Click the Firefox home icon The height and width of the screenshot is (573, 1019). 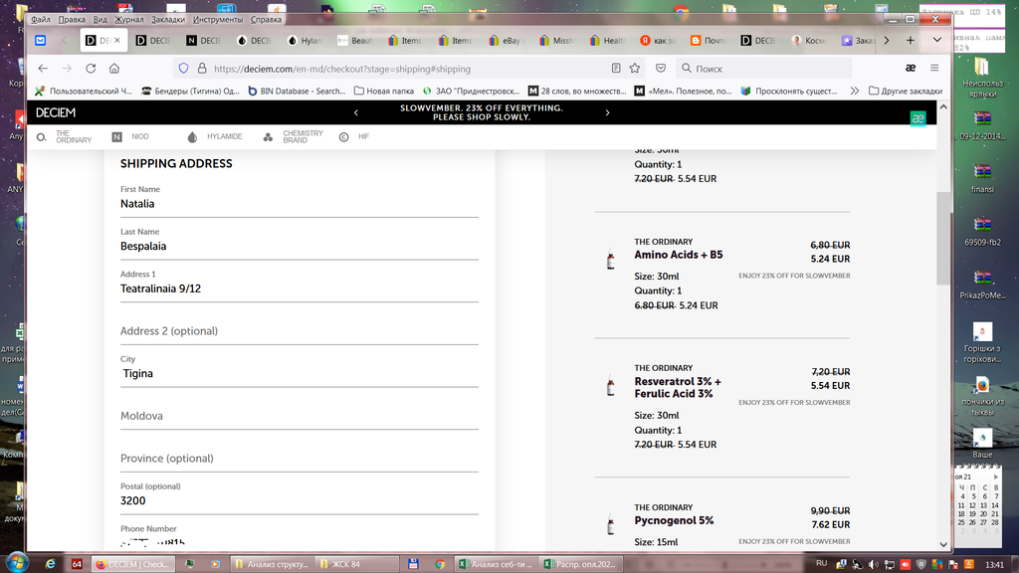pyautogui.click(x=114, y=69)
